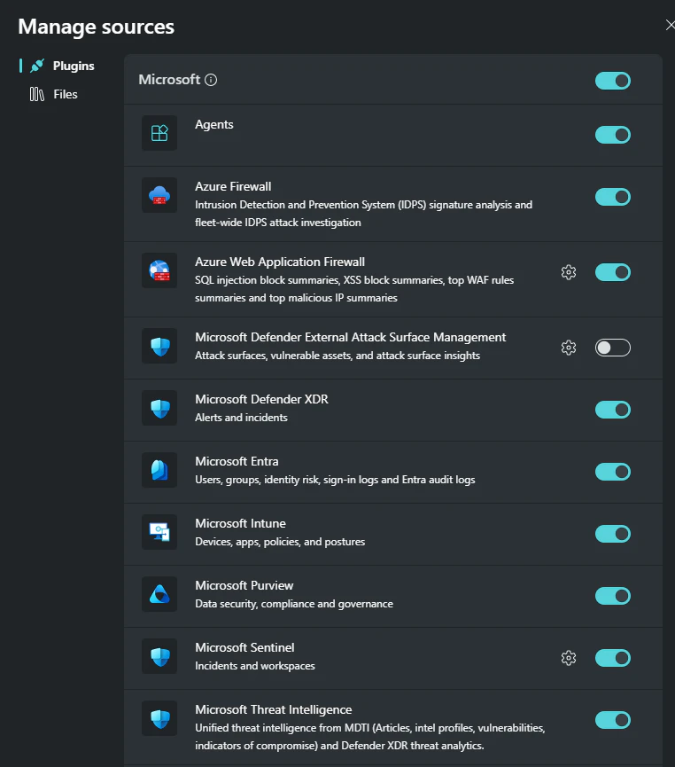This screenshot has height=767, width=675.
Task: Disable Azure Web Application Firewall toggle
Action: point(612,272)
